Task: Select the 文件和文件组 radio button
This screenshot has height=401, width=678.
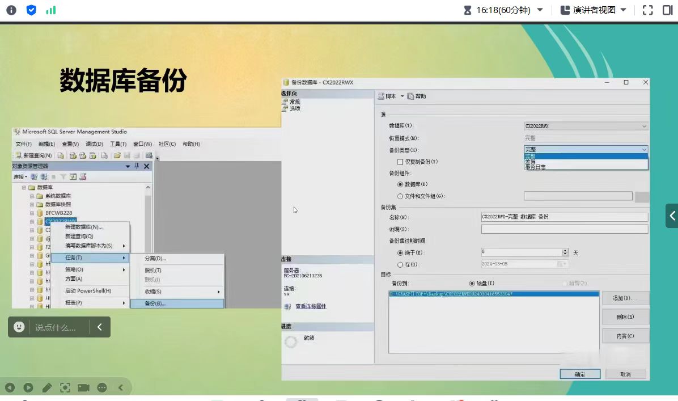Action: pos(400,196)
